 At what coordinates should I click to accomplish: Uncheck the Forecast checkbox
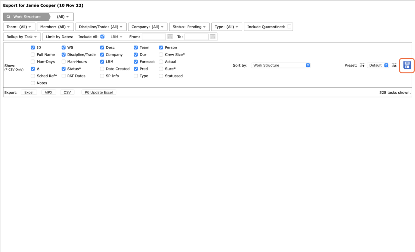click(136, 62)
